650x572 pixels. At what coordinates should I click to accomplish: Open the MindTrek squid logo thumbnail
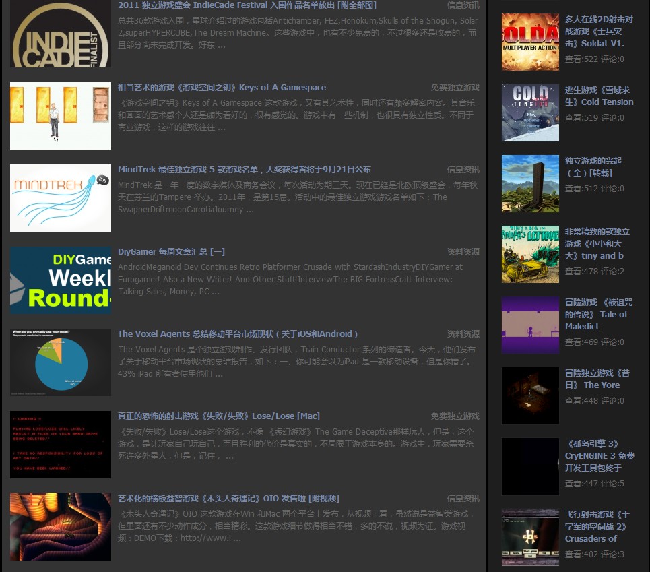coord(61,198)
